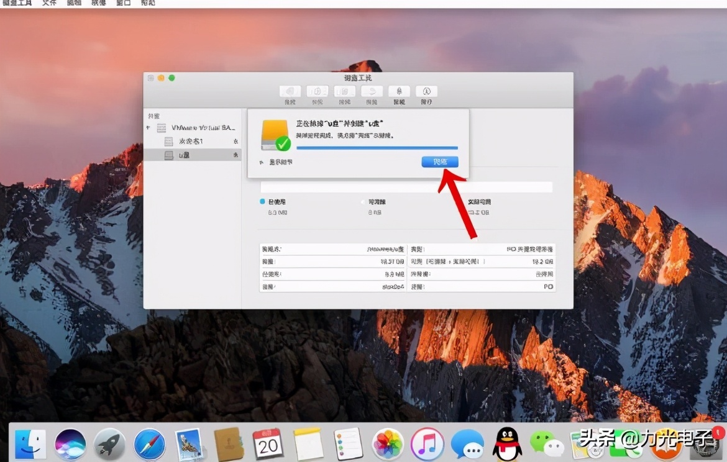Screen dimensions: 727x462
Task: Open the Images (映像) menu
Action: click(x=98, y=3)
